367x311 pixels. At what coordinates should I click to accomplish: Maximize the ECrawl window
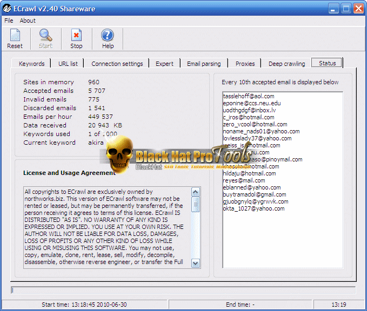pyautogui.click(x=346, y=9)
